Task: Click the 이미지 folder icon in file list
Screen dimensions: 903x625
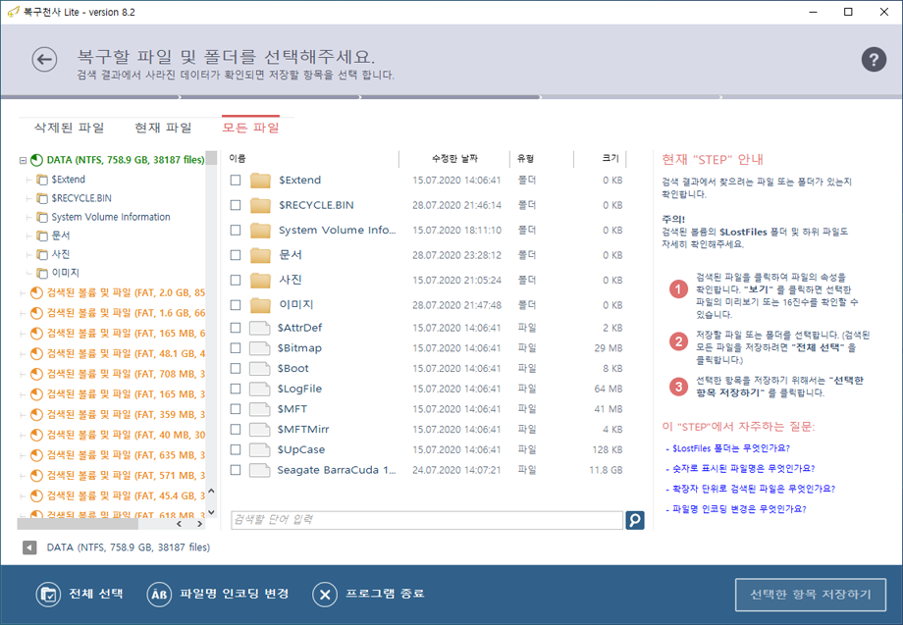Action: (x=260, y=304)
